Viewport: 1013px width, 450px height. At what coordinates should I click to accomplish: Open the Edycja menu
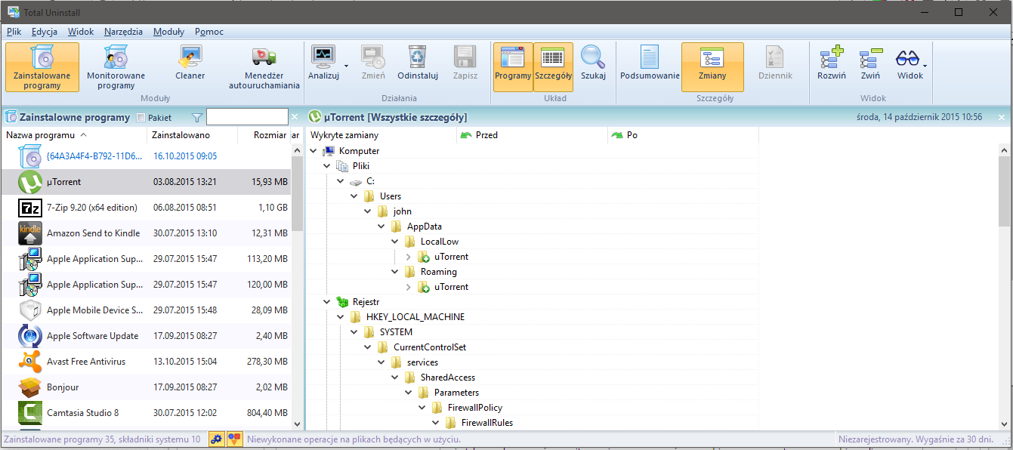pyautogui.click(x=45, y=32)
